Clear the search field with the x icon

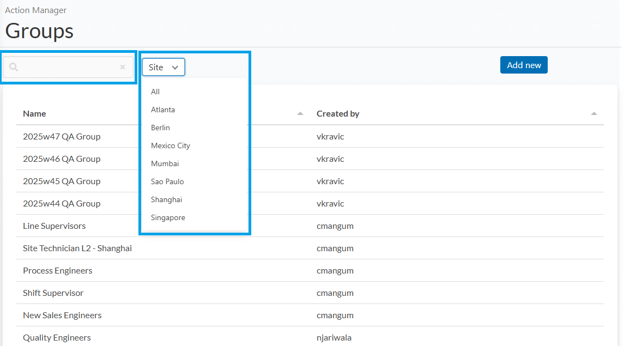[x=123, y=67]
